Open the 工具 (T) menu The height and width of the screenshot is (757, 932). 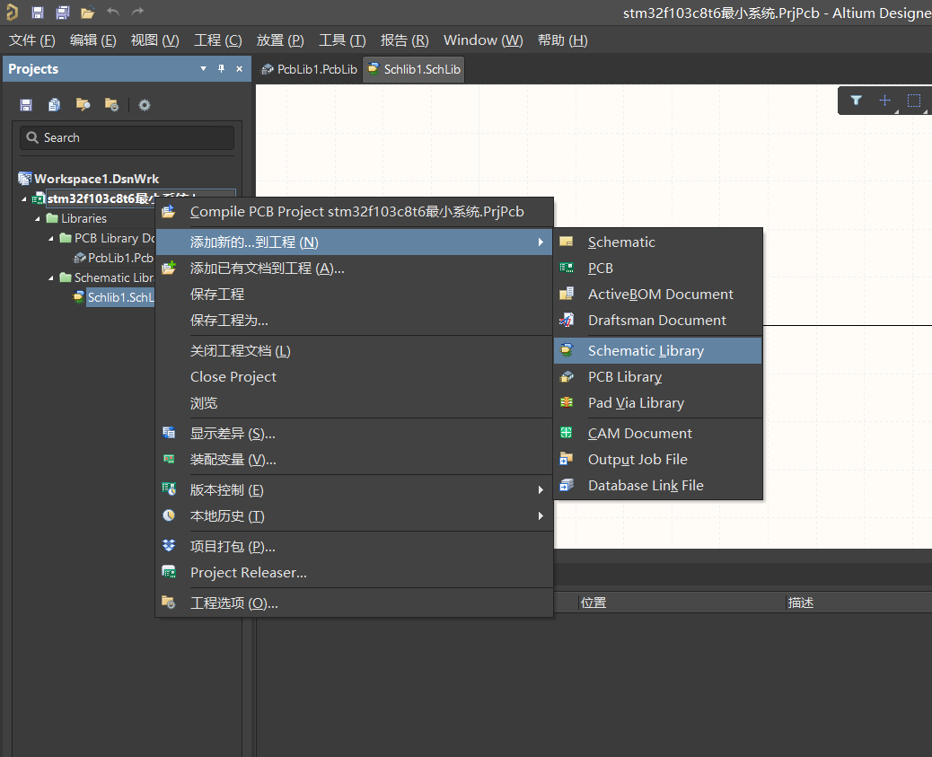pyautogui.click(x=342, y=40)
